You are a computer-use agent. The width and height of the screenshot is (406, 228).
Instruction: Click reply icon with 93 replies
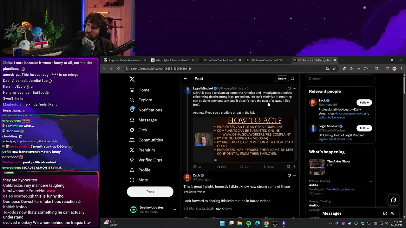197,167
